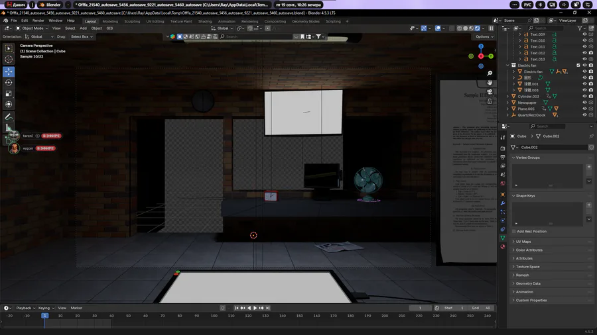Open the Render properties tab
This screenshot has height=335, width=597.
click(x=503, y=148)
